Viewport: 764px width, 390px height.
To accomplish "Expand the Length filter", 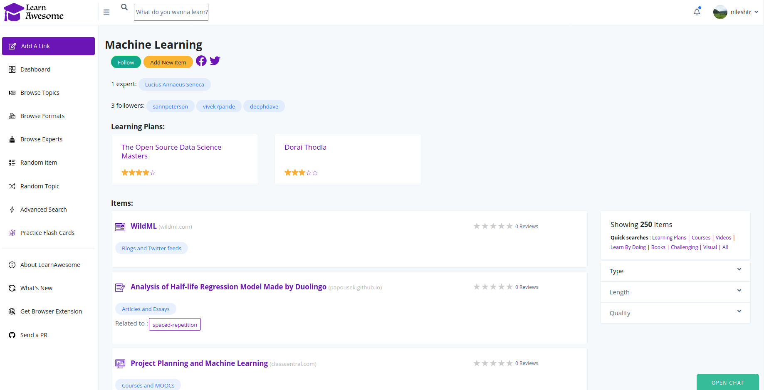I will (675, 292).
